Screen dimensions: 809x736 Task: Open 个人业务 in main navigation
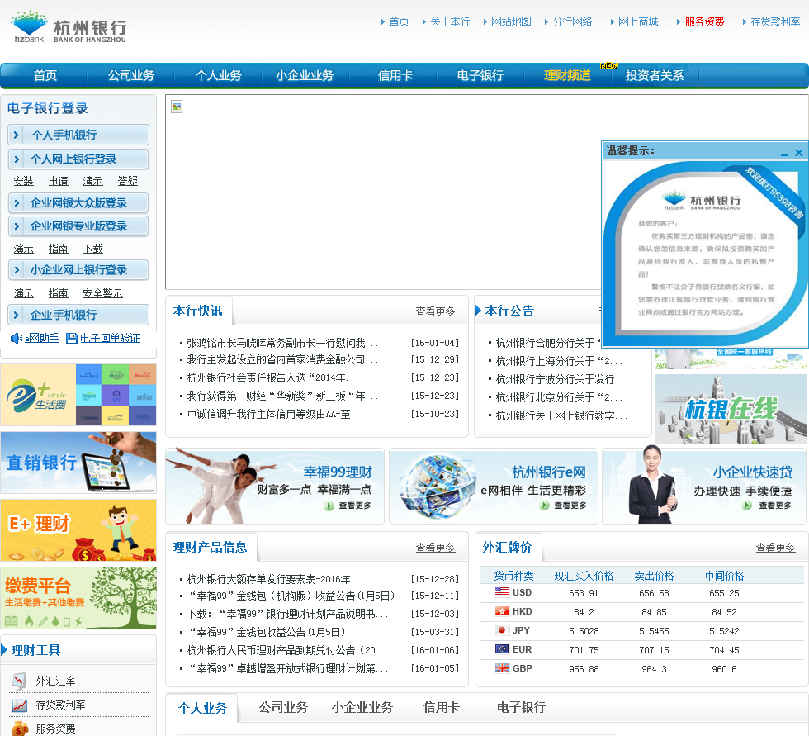(218, 75)
